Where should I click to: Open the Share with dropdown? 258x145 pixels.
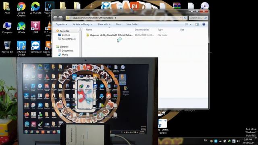[x=104, y=24]
